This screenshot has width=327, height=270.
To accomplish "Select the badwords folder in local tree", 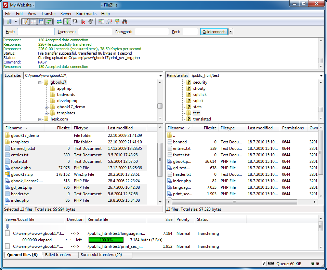I will pyautogui.click(x=66, y=95).
